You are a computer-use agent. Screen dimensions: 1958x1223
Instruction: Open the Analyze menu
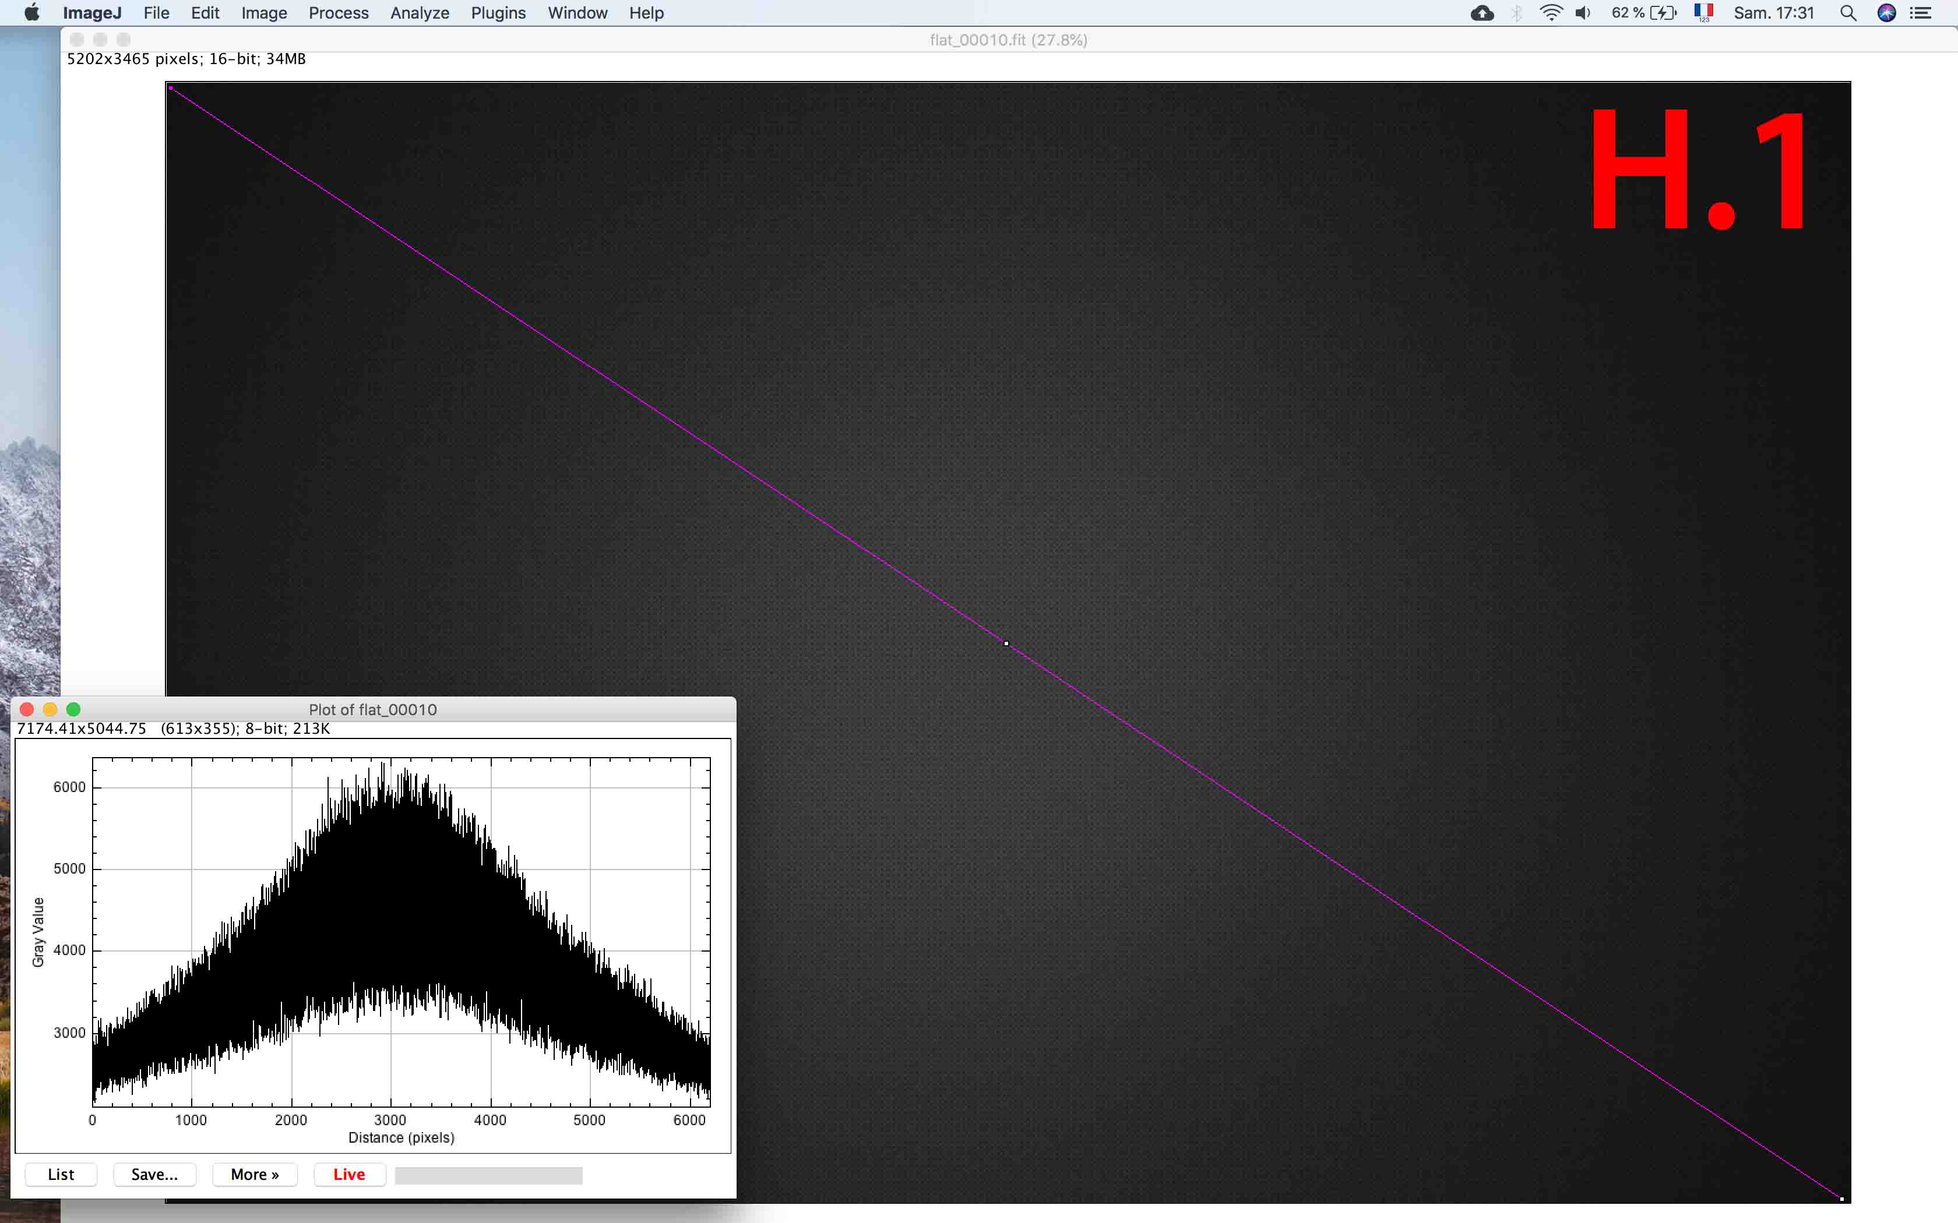tap(419, 13)
